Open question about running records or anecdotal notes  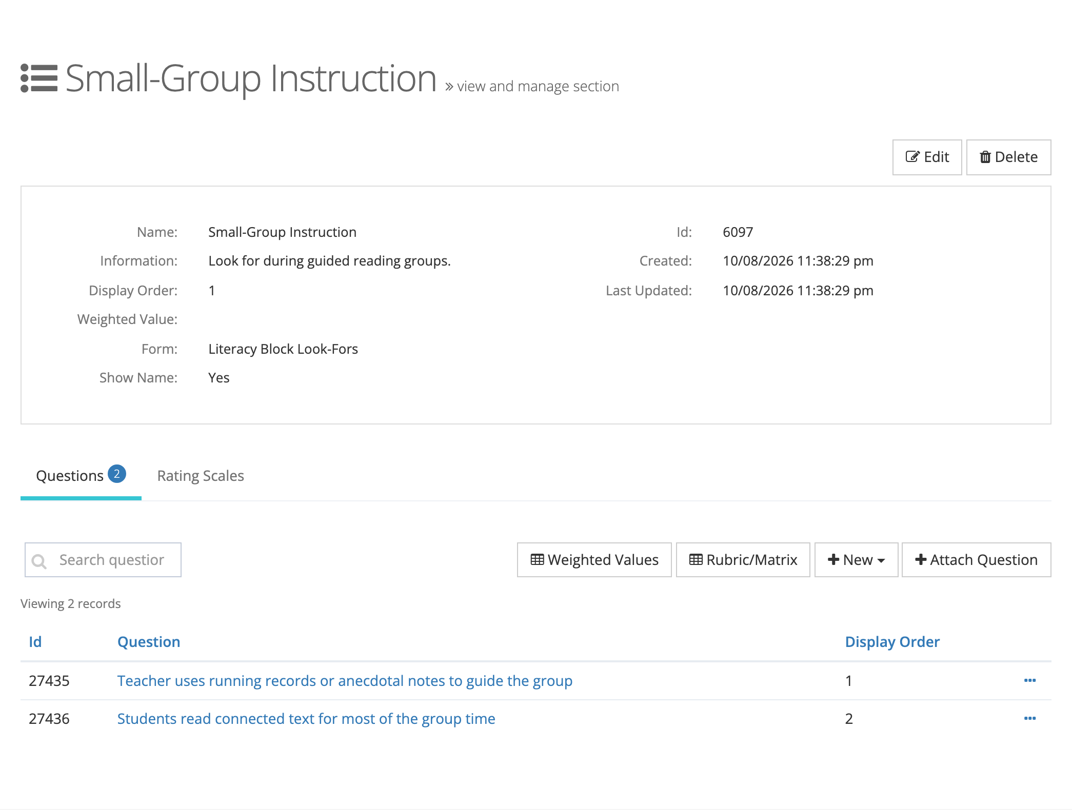[x=345, y=681]
